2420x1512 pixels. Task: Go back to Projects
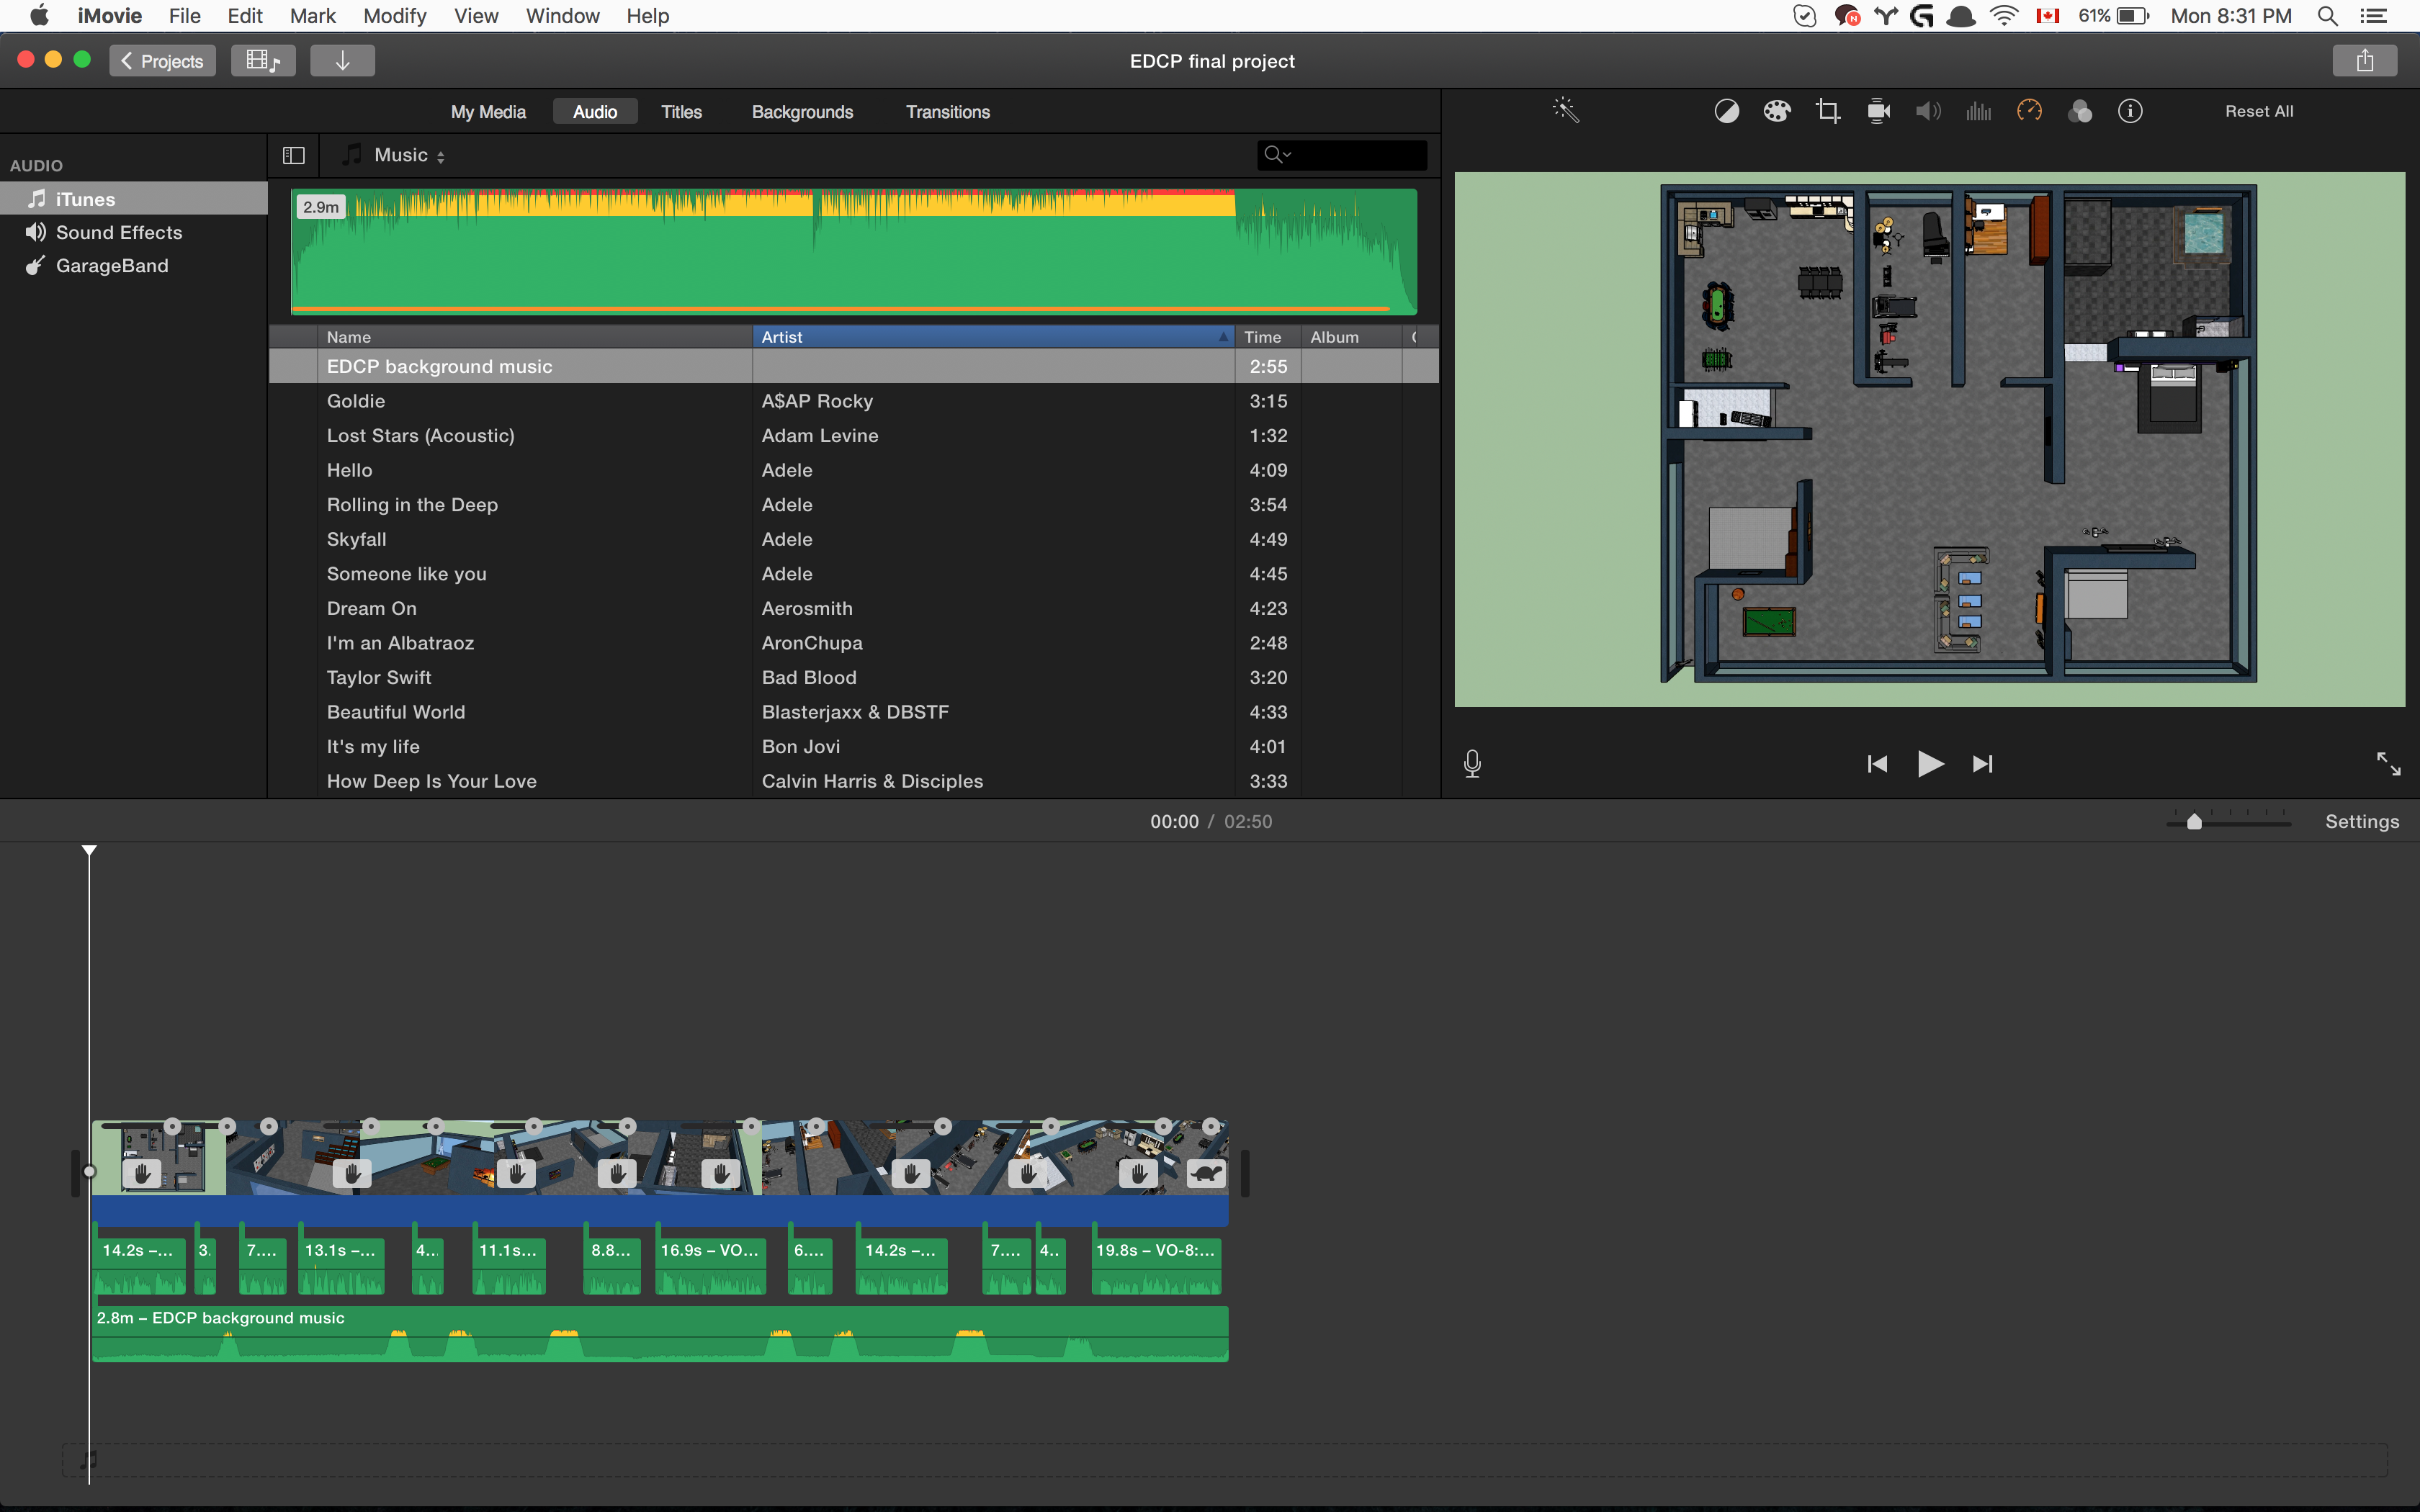[x=162, y=61]
